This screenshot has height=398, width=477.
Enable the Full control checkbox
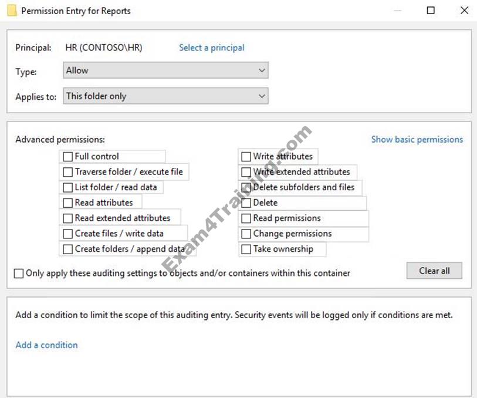coord(68,157)
